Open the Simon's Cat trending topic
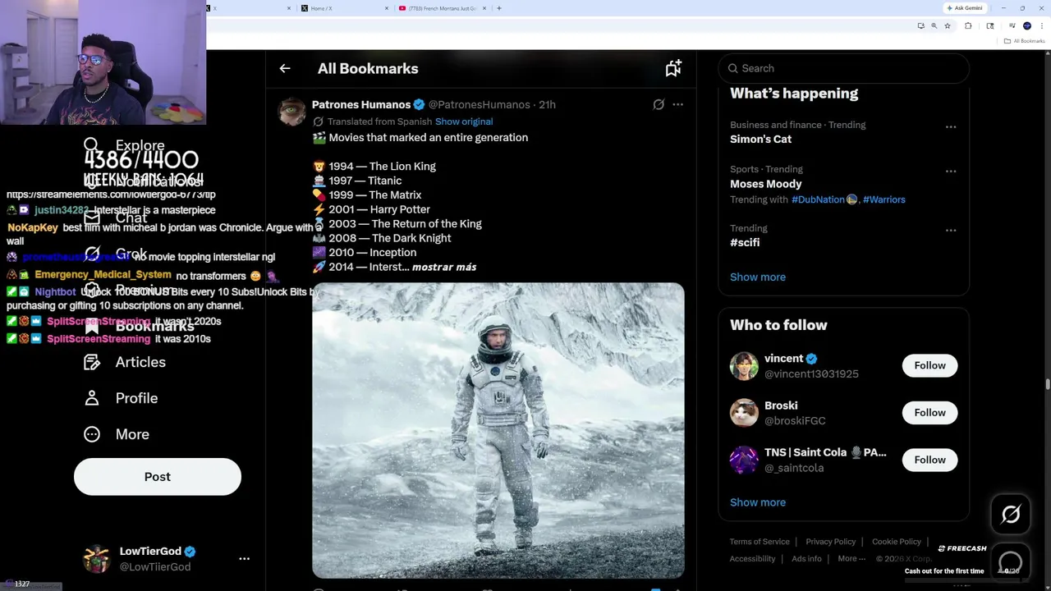This screenshot has height=591, width=1051. [x=760, y=140]
